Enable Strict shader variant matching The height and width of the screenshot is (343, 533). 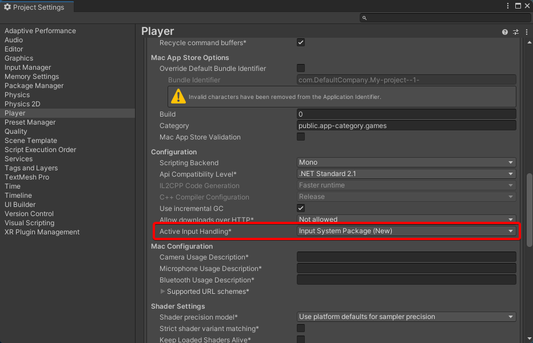pos(300,328)
